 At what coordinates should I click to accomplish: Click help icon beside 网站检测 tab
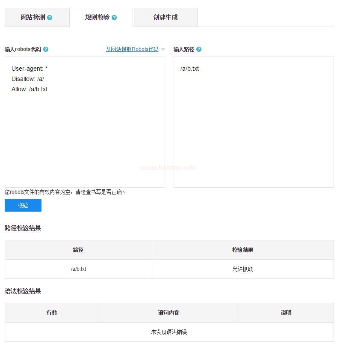[x=50, y=18]
